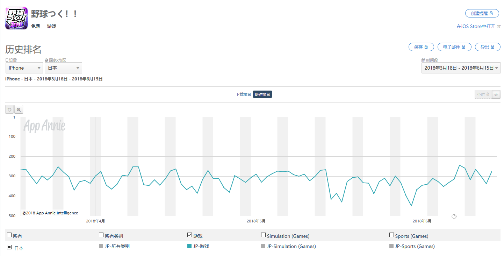Click the calendar icon beside 时间段
The image size is (504, 256).
423,60
